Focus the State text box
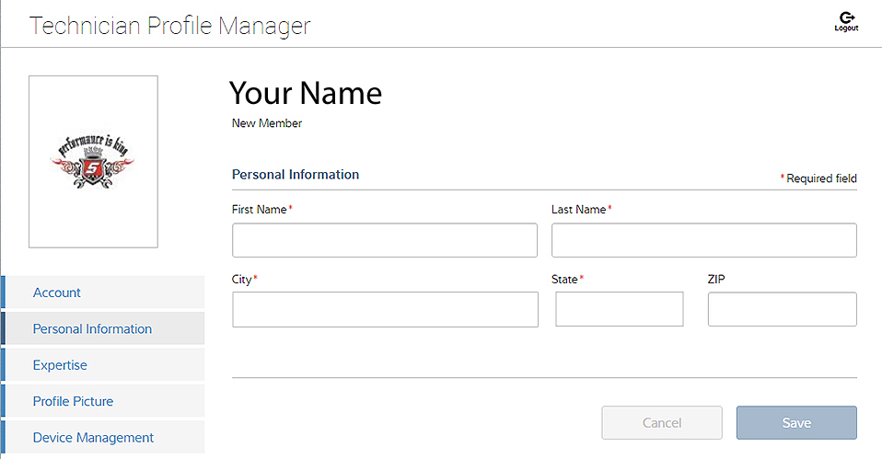 point(619,309)
